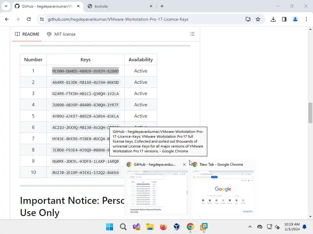Click the Keys column header

(x=86, y=59)
